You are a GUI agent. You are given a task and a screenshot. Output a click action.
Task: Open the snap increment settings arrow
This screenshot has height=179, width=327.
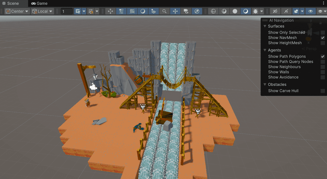tap(97, 11)
